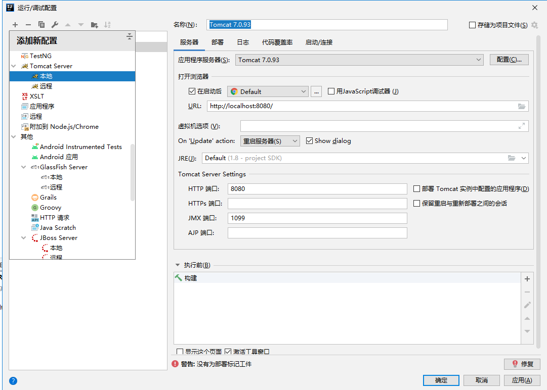Click the HTTP 端口 input field

pos(317,189)
